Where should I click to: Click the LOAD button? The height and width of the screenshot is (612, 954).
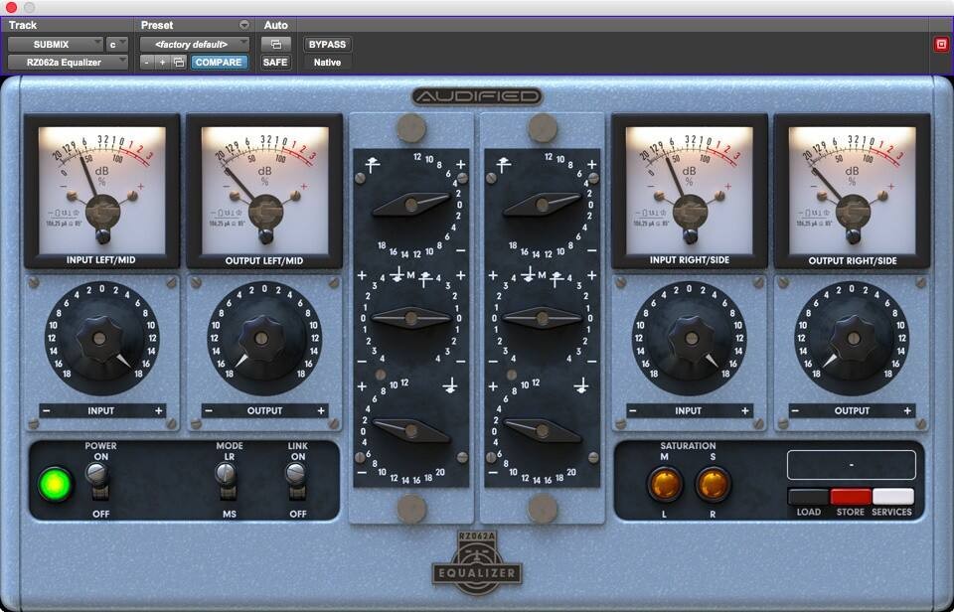[x=809, y=497]
